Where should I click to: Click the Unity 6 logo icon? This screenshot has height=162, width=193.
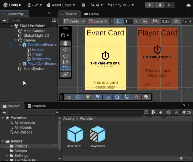click(x=5, y=5)
